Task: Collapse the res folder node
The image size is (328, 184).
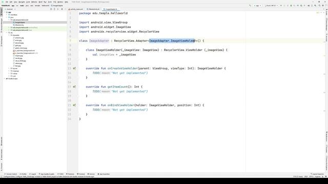Action: click(7, 33)
